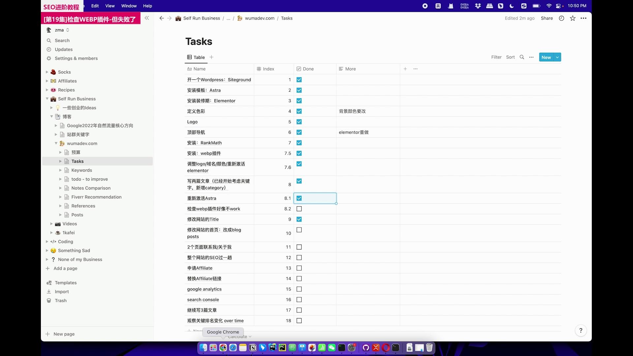Open the help question mark button
The height and width of the screenshot is (356, 633).
click(581, 330)
